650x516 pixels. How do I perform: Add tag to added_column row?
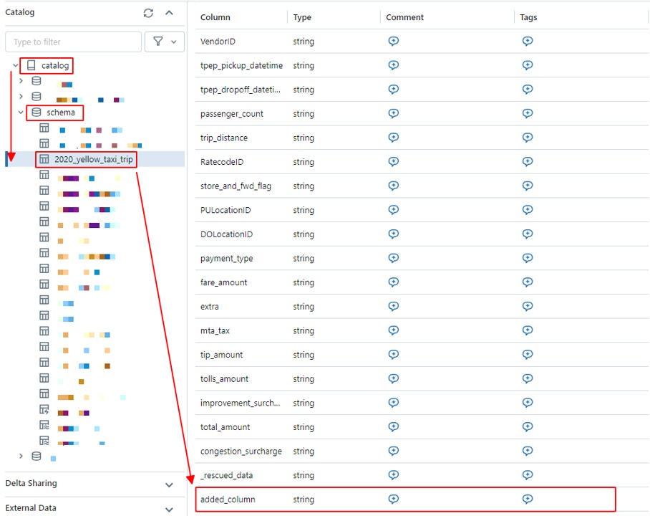pos(528,500)
